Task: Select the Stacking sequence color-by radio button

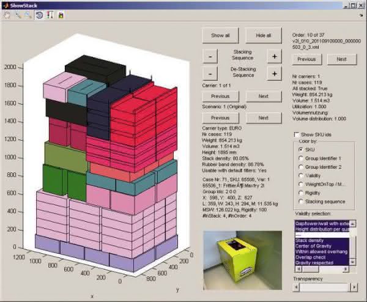Action: tap(301, 202)
